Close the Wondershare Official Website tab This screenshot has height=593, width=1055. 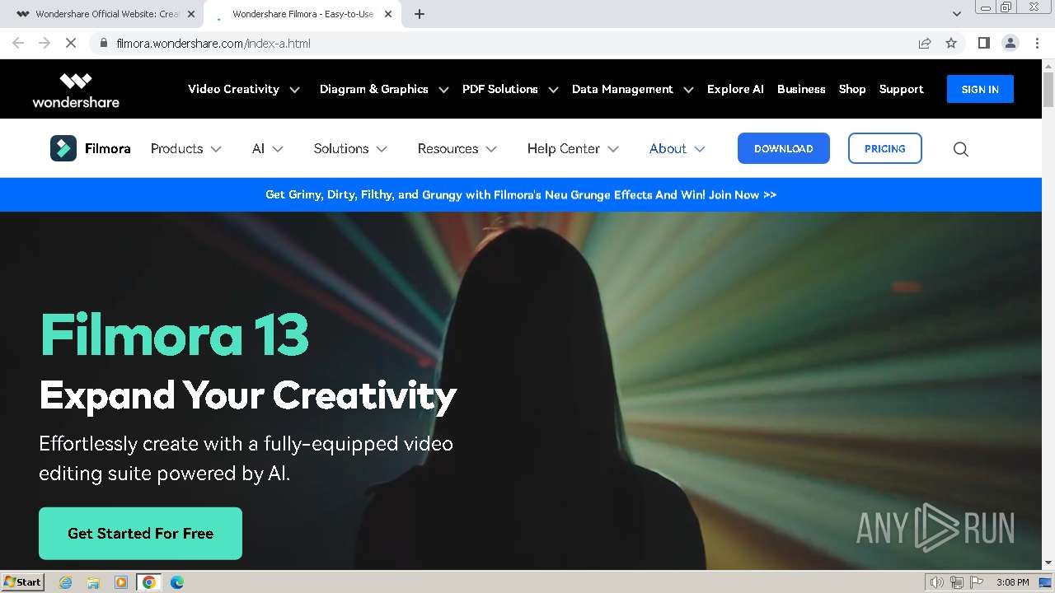pyautogui.click(x=191, y=14)
